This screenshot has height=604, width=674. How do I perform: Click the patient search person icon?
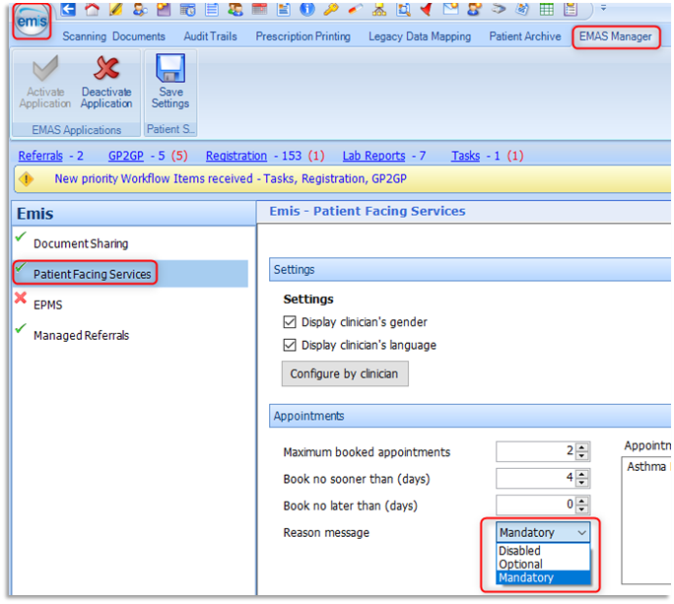[x=140, y=9]
